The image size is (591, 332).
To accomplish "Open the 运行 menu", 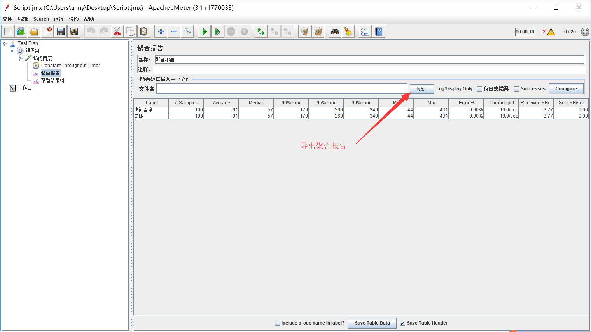I will coord(58,19).
